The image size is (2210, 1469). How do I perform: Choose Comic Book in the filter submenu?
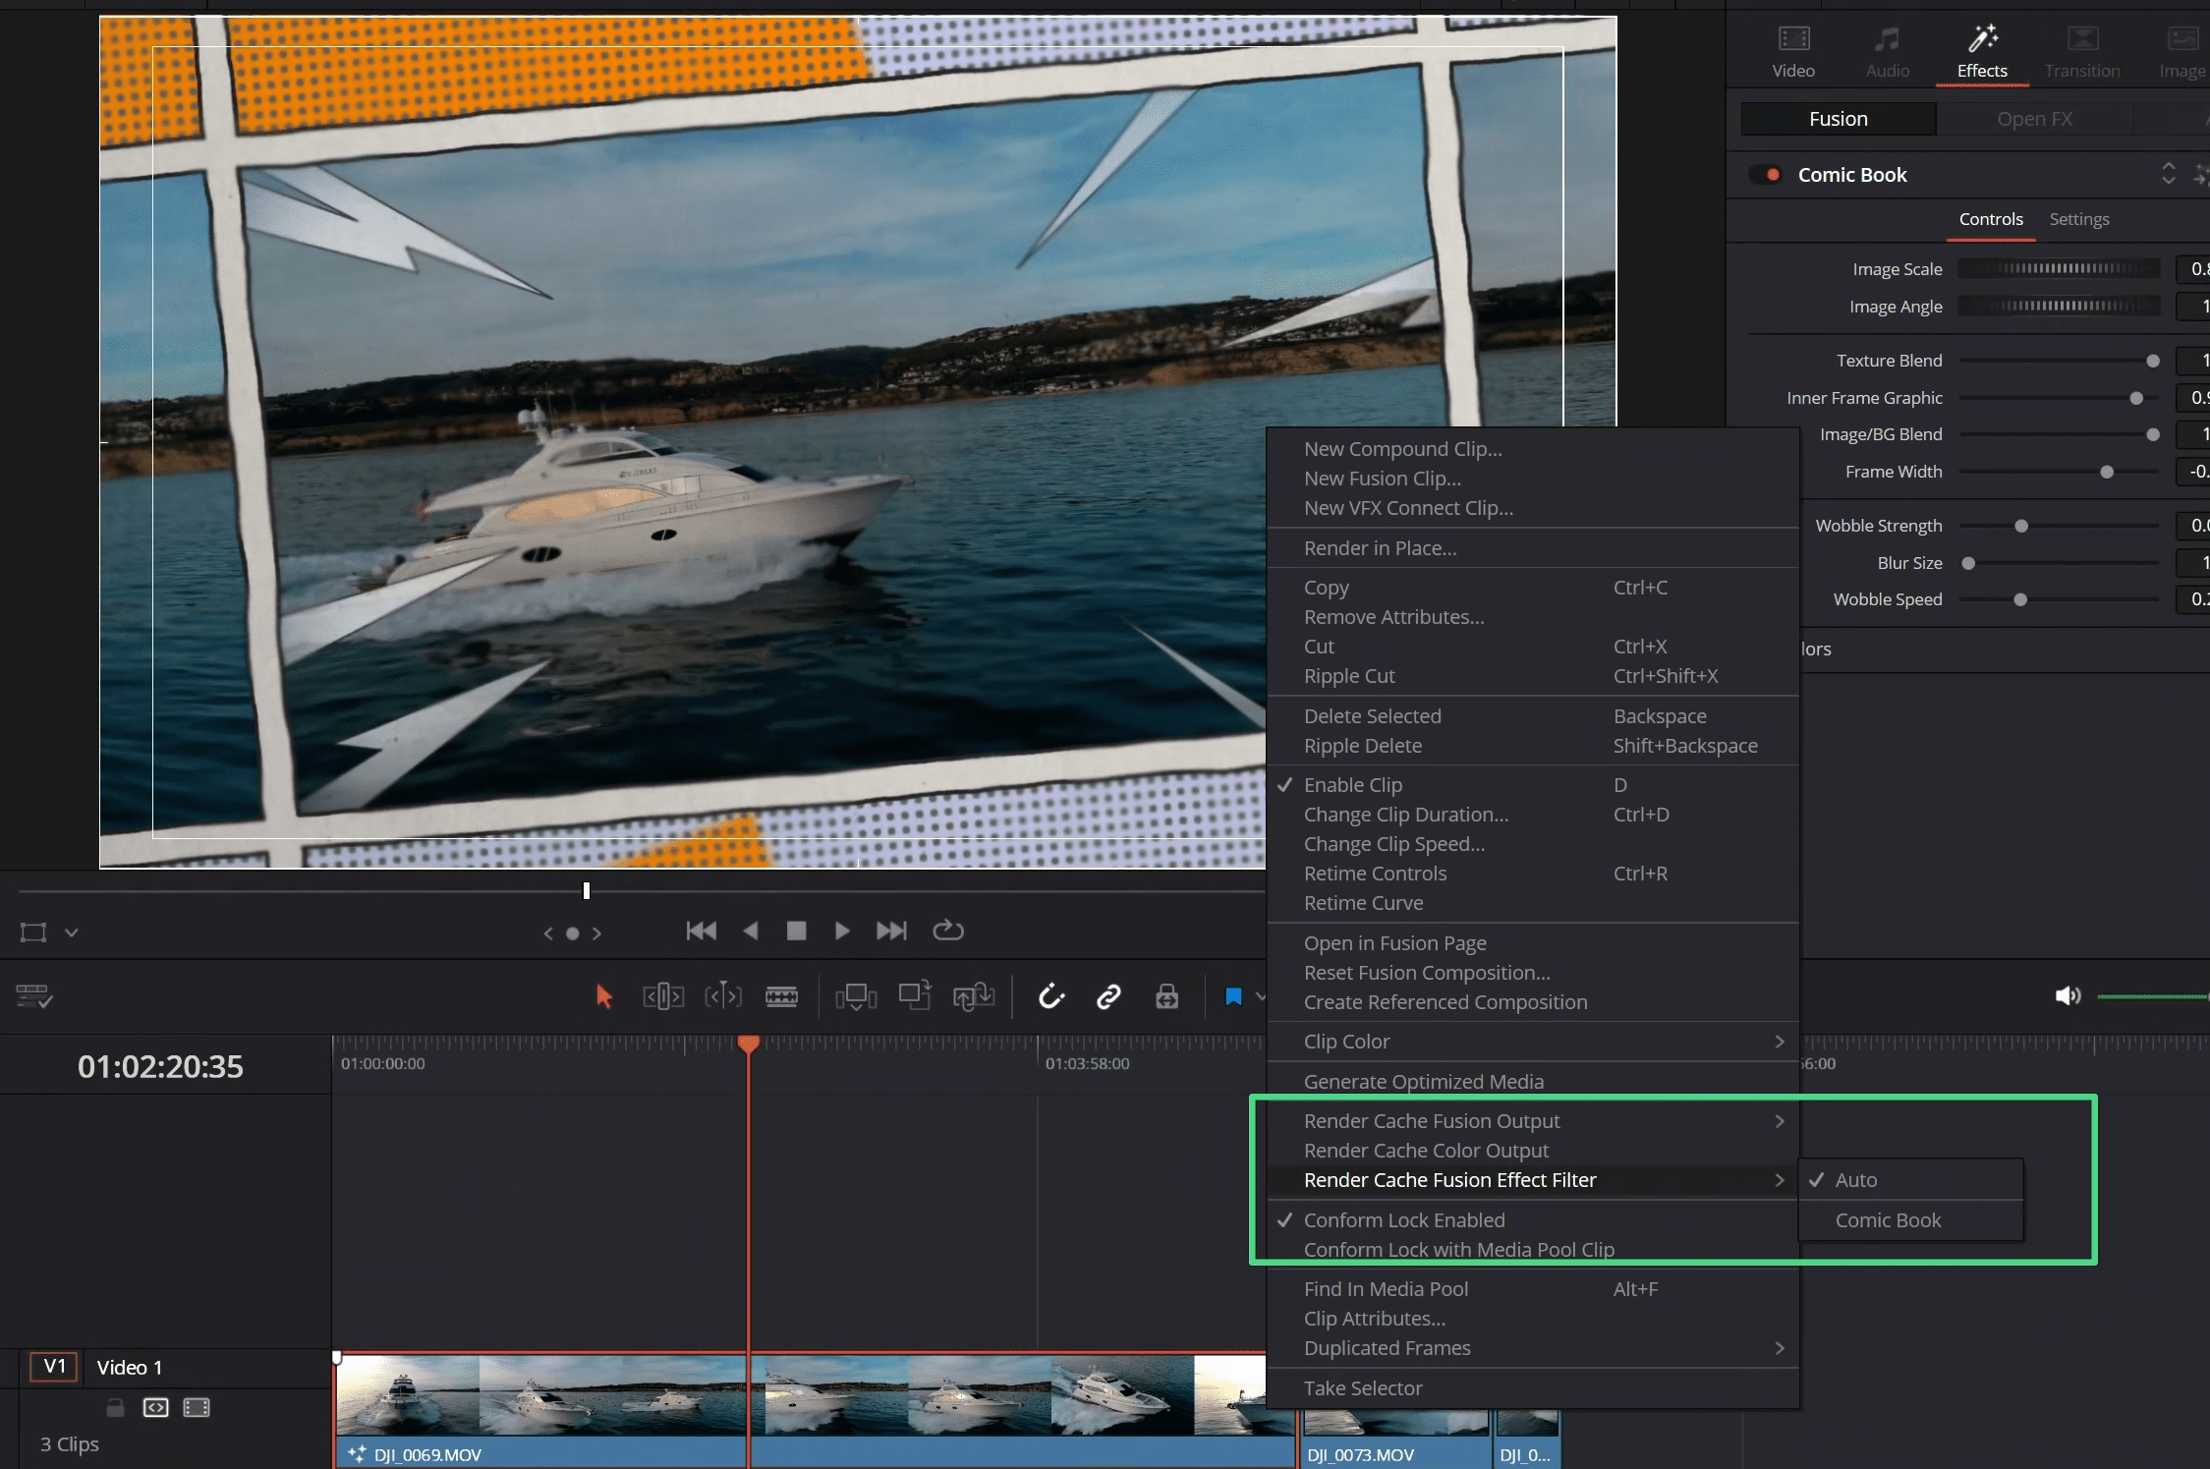1888,1219
